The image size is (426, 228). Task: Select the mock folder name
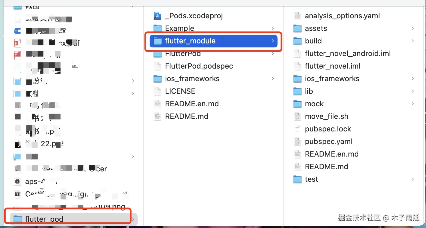314,104
